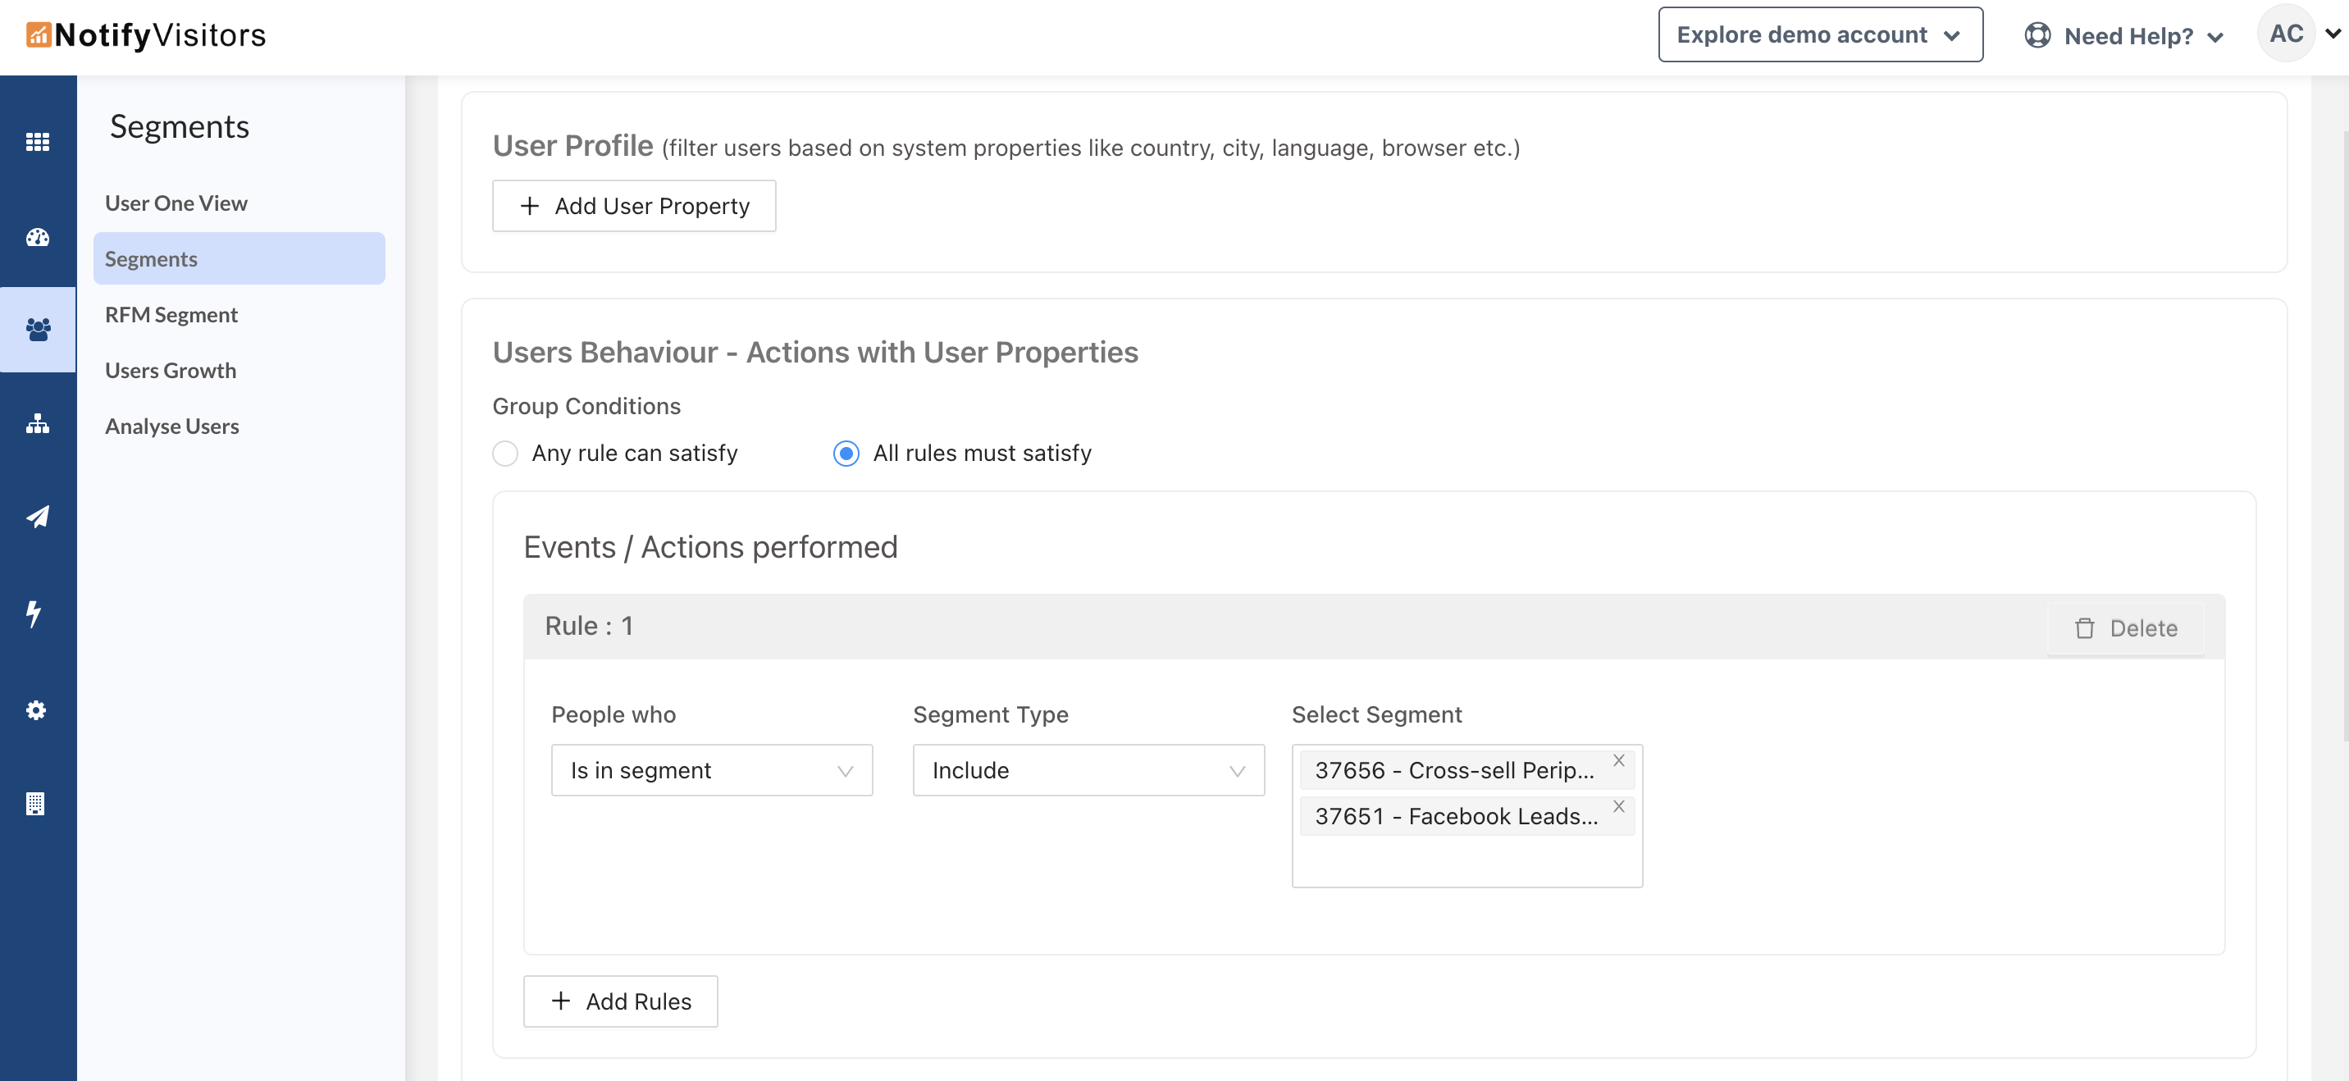Click the Add User Property button
The width and height of the screenshot is (2349, 1081).
634,206
